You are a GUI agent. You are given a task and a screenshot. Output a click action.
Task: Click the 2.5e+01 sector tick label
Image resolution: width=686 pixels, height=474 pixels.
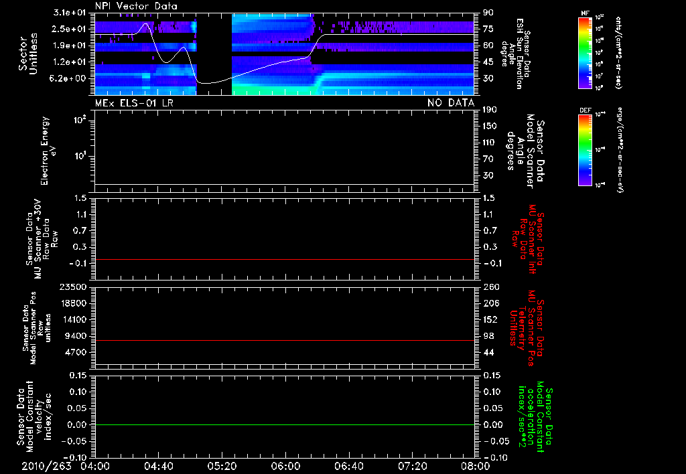(x=70, y=29)
